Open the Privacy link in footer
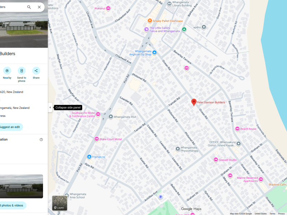Screen dimensions: 287x215 pos(282,214)
